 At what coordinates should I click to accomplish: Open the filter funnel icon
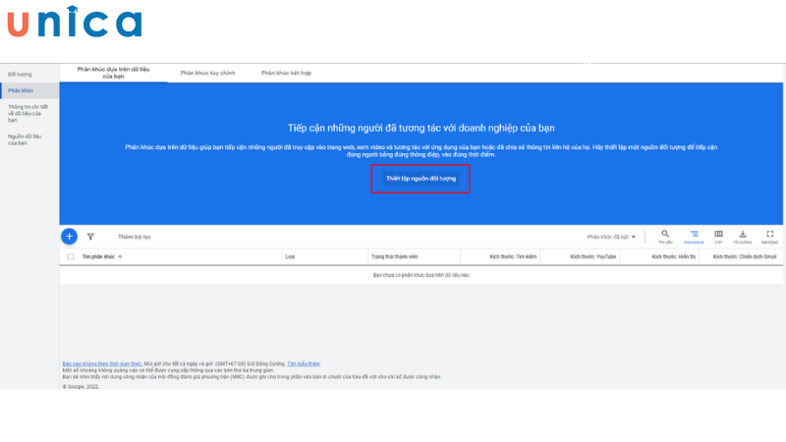pos(90,237)
